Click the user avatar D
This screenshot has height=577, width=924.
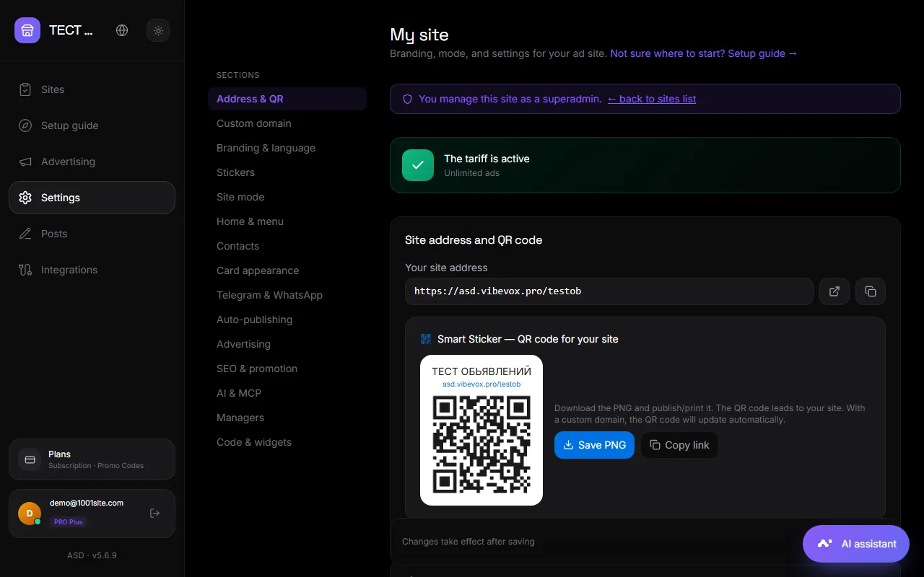30,514
